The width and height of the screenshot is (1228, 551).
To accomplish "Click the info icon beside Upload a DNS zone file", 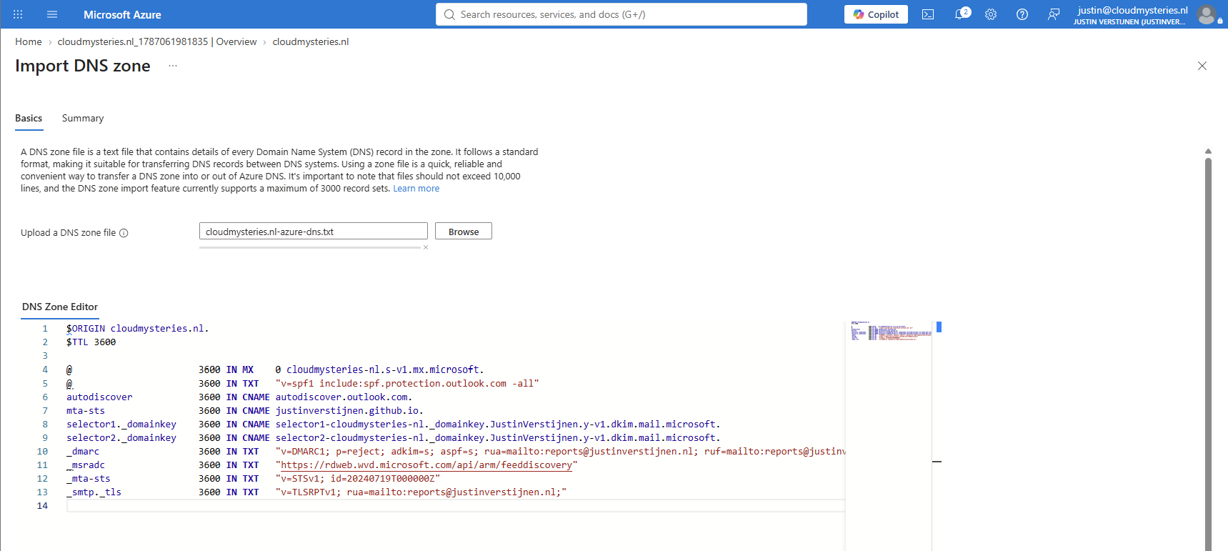I will 124,233.
